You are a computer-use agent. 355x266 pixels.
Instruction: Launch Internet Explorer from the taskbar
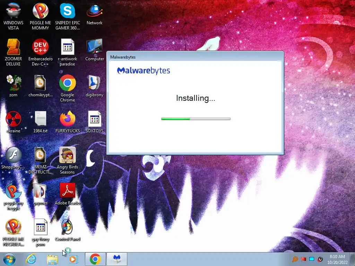[x=31, y=259]
